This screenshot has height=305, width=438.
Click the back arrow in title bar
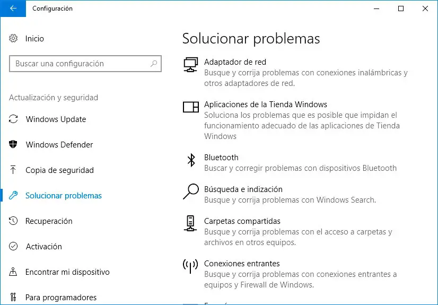12,8
